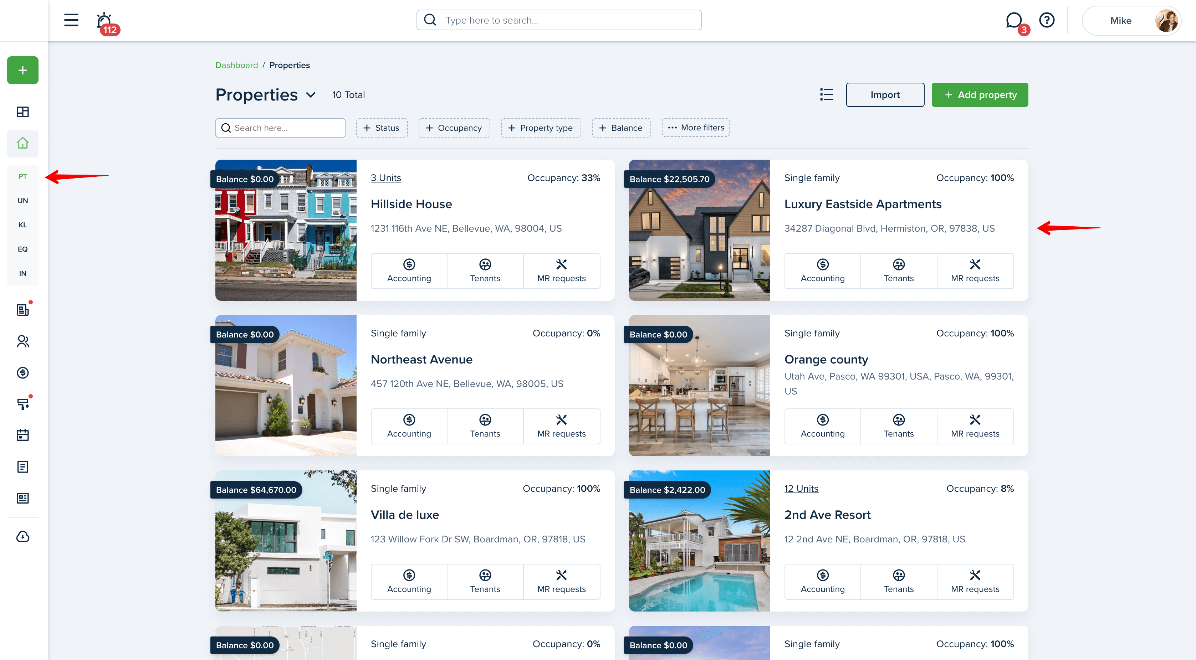
Task: Go to Dashboard breadcrumb
Action: coord(236,65)
